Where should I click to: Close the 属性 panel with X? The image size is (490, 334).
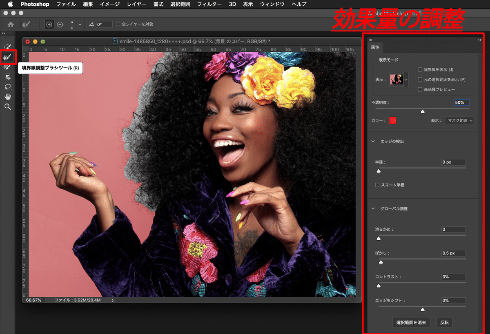tap(370, 40)
